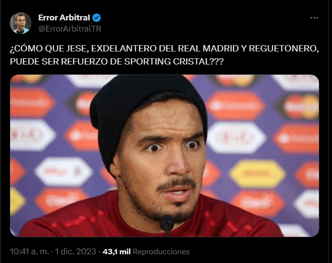The width and height of the screenshot is (332, 263).
Task: Click the words SPORTING CRISTAL??? in tweet
Action: (174, 62)
